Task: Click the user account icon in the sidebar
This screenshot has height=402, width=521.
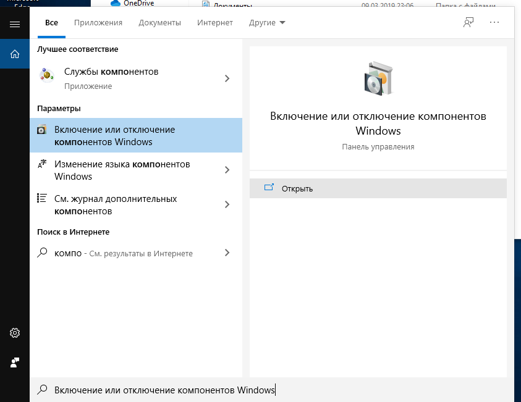Action: [x=15, y=362]
